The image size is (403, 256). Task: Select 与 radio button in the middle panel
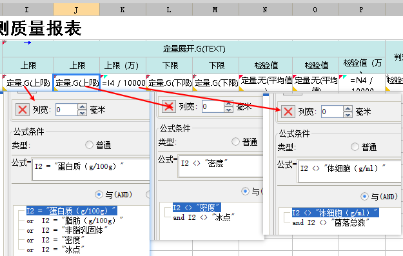(x=245, y=191)
